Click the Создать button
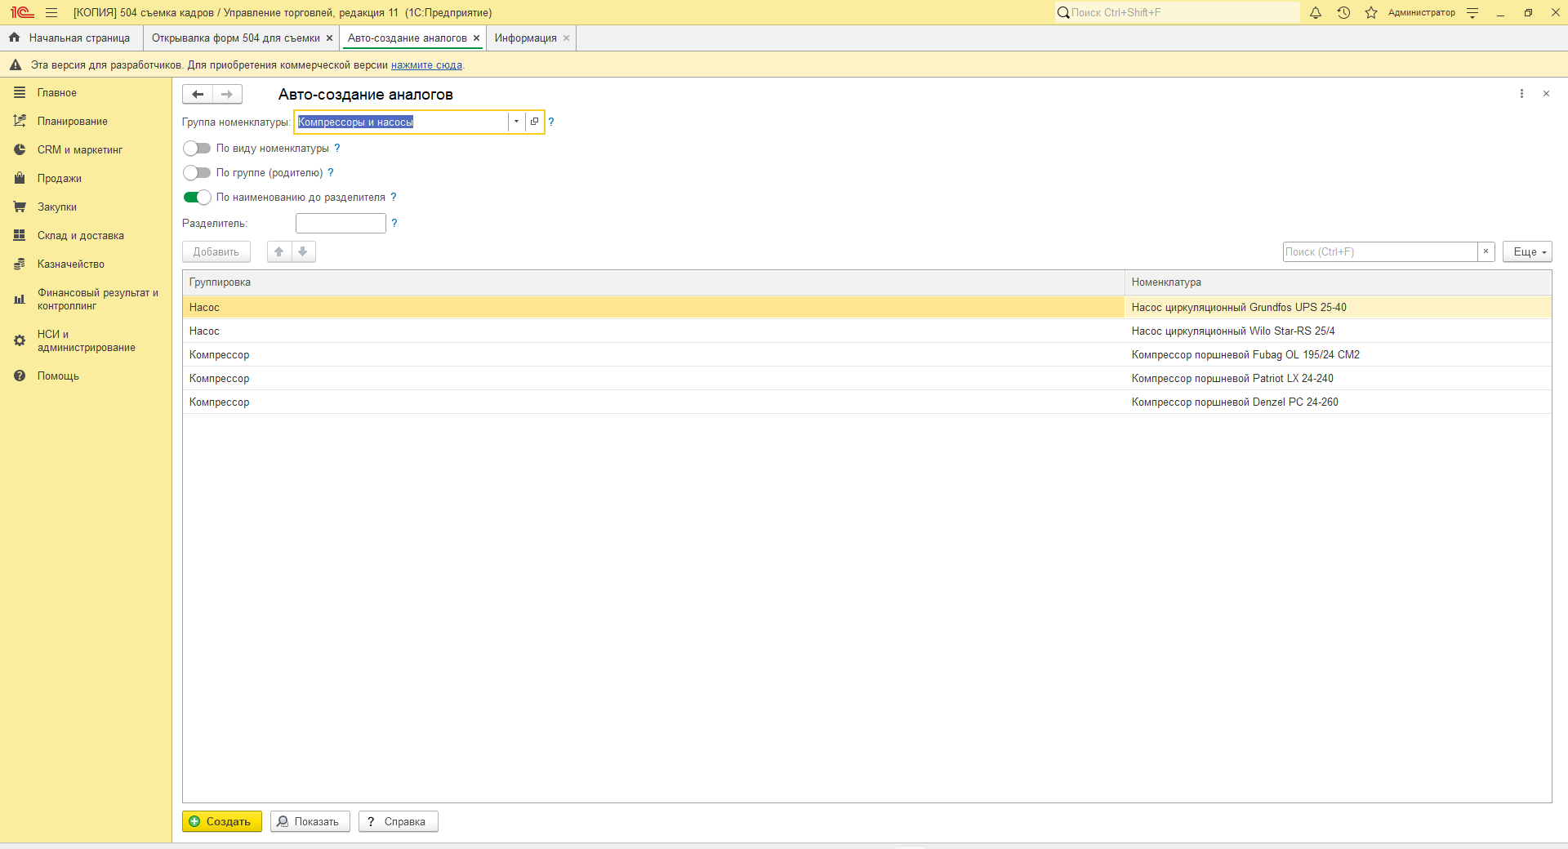 [x=222, y=821]
